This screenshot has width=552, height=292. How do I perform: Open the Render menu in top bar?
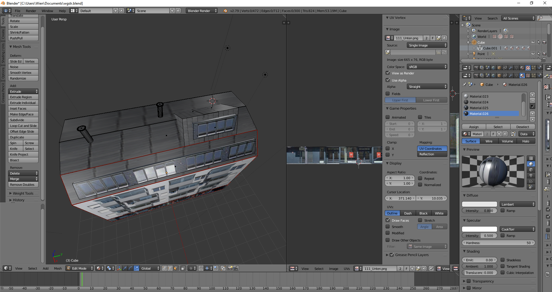click(x=31, y=11)
